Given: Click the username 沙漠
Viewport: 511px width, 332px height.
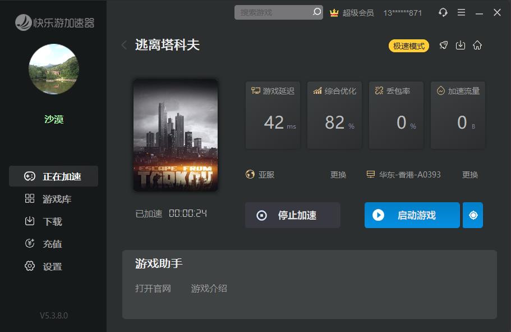Looking at the screenshot, I should click(x=54, y=119).
